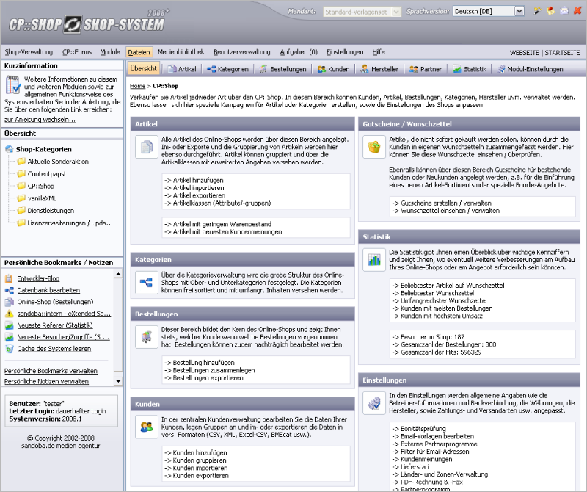Viewport: 587px width, 492px height.
Task: Open the Module menu
Action: (110, 52)
